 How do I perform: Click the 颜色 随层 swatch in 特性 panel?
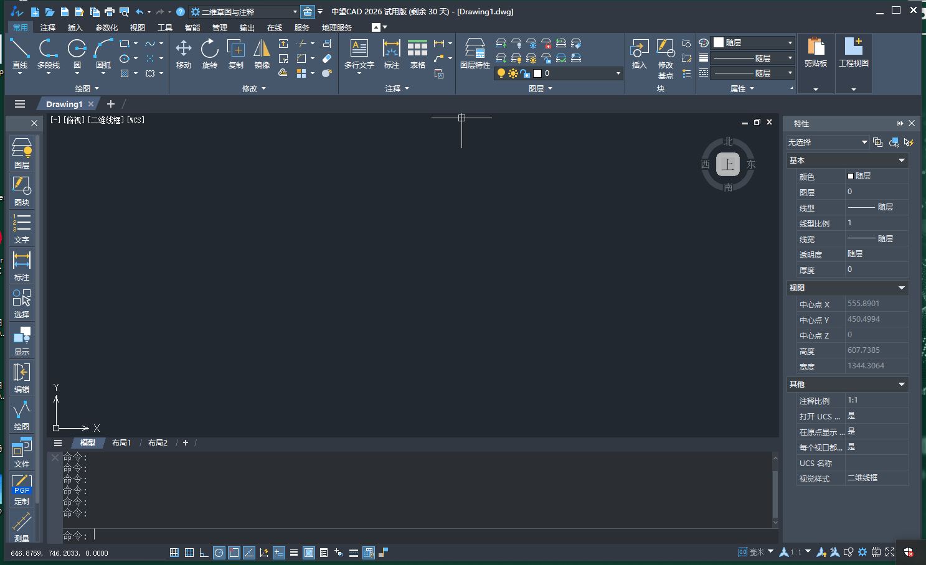(851, 176)
